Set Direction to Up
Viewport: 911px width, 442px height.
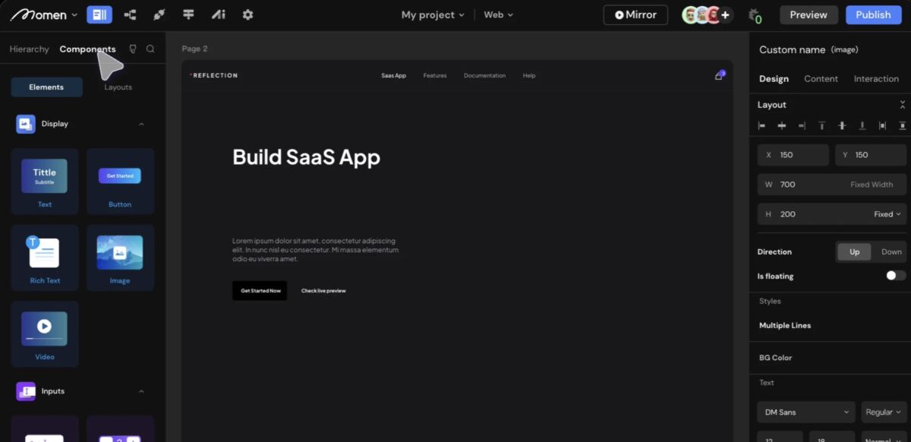click(854, 252)
